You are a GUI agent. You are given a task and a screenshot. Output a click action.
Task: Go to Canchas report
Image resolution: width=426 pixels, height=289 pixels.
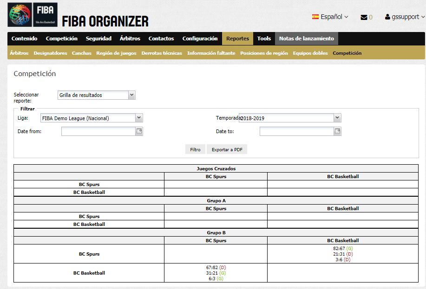coord(81,53)
